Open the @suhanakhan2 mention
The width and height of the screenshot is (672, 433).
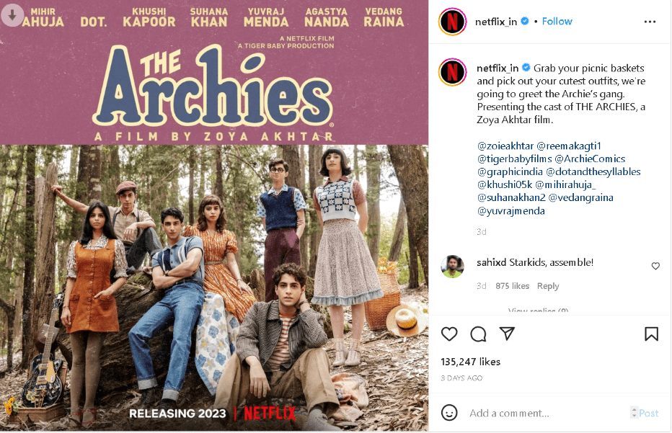pos(511,198)
